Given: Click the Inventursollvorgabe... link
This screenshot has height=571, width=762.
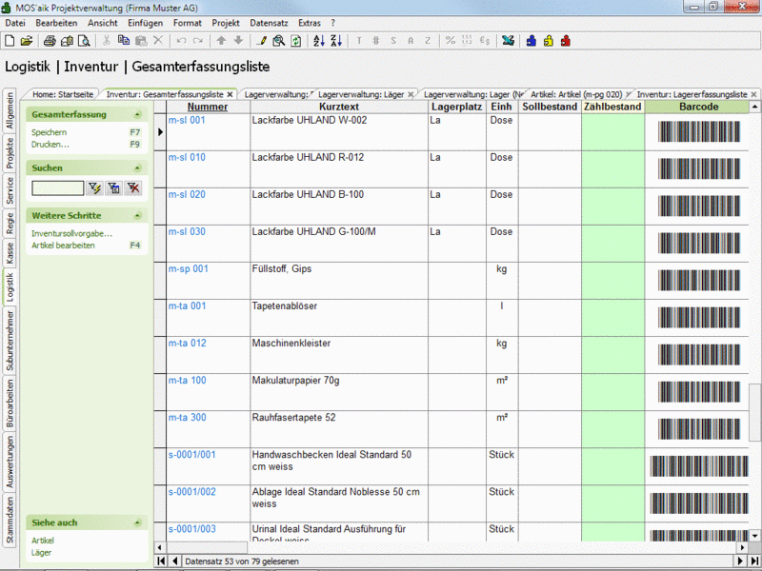Looking at the screenshot, I should pos(72,233).
